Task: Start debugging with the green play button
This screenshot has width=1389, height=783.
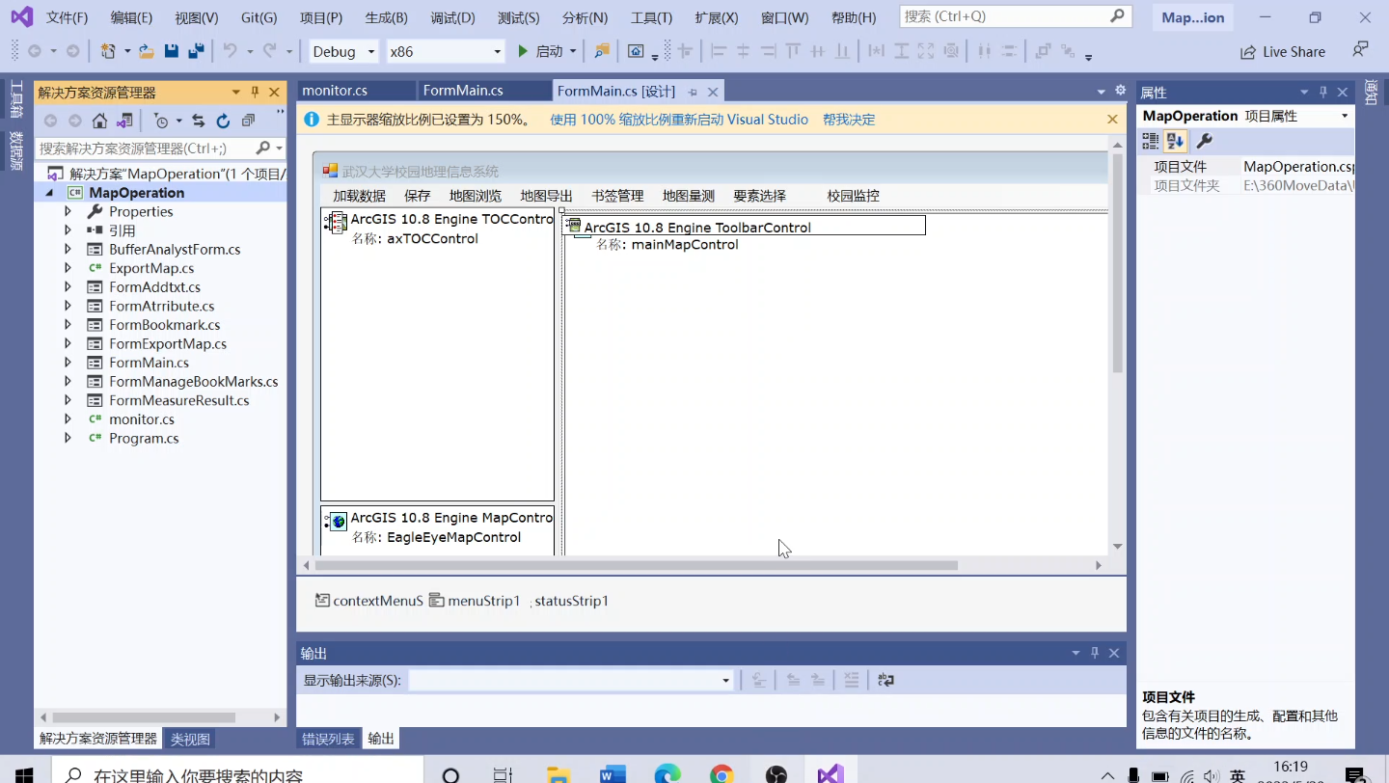Action: 523,51
